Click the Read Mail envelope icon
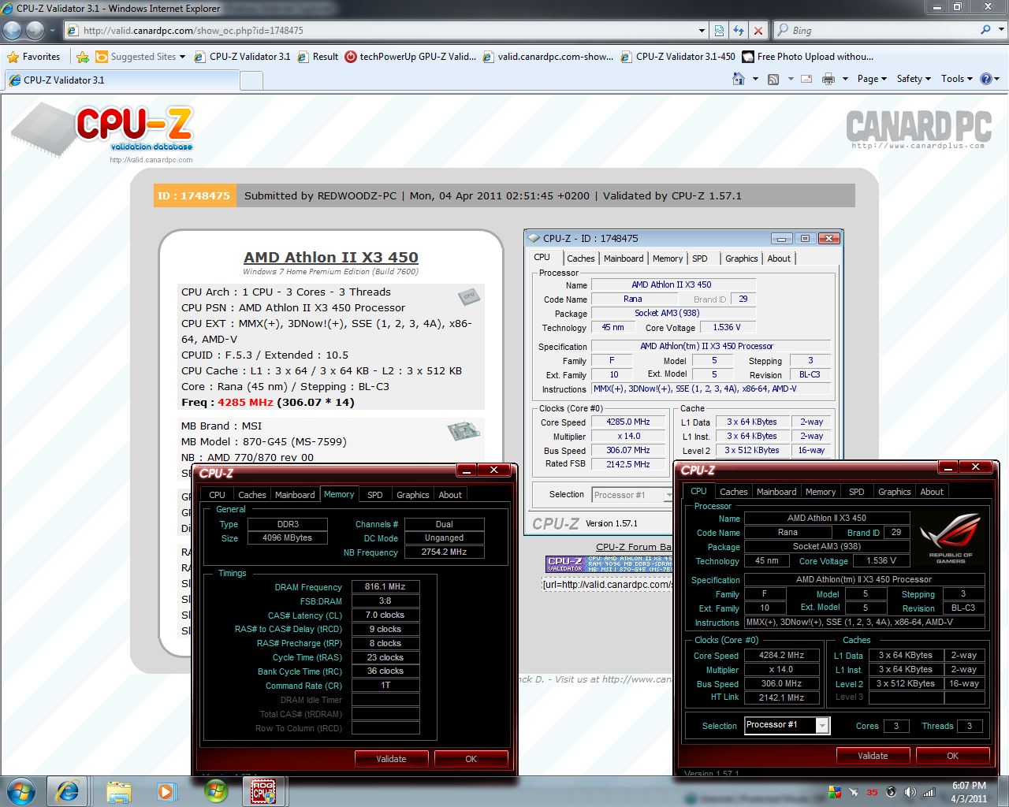Screen dimensions: 1009x807 806,79
